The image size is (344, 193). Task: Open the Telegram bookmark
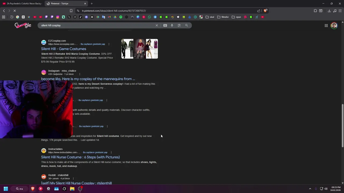pyautogui.click(x=155, y=17)
